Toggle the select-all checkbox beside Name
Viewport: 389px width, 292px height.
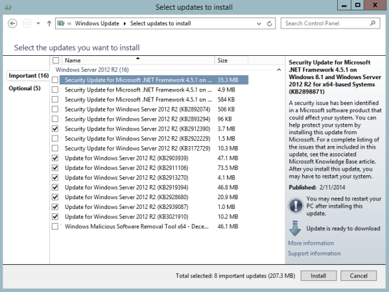pyautogui.click(x=56, y=60)
